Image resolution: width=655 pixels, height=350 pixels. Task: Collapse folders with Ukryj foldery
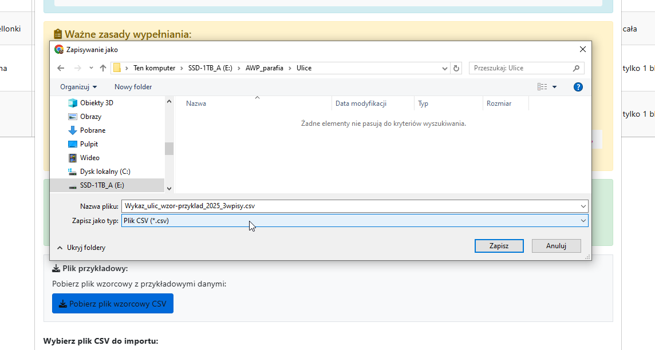tap(81, 248)
